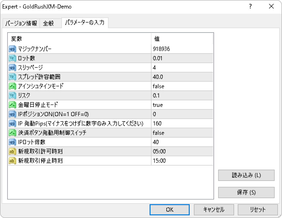Click the ロット数 variable name
The height and width of the screenshot is (218, 282).
click(x=26, y=58)
